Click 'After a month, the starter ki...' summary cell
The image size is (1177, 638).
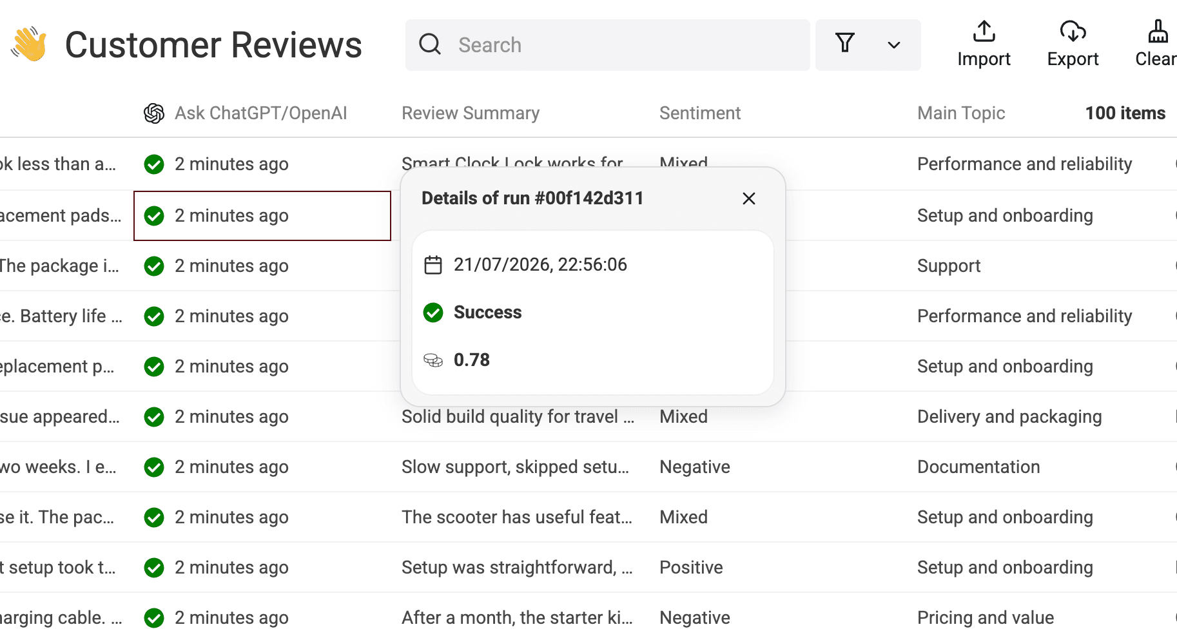517,618
